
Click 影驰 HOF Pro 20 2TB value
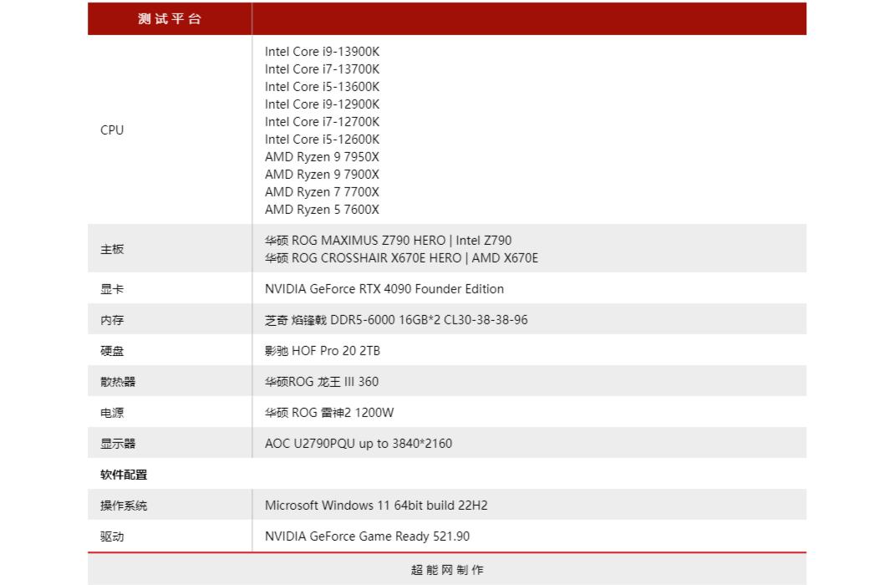coord(323,351)
